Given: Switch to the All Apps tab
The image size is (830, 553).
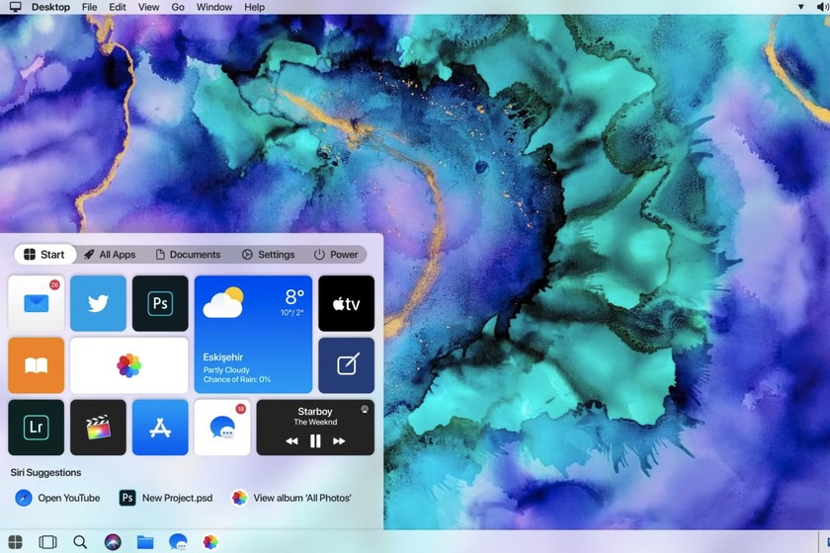Looking at the screenshot, I should coord(110,255).
